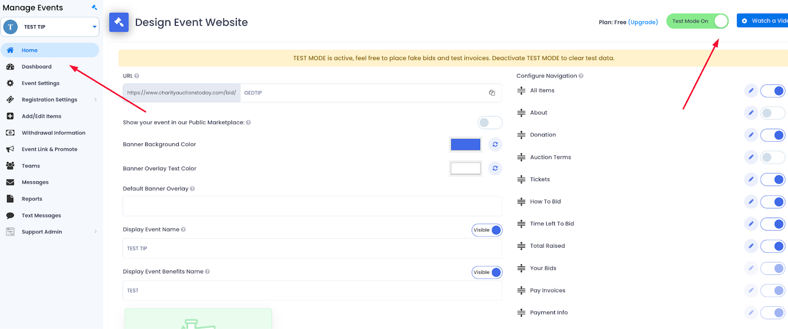Edit the Total Raised navigation entry

pyautogui.click(x=751, y=246)
